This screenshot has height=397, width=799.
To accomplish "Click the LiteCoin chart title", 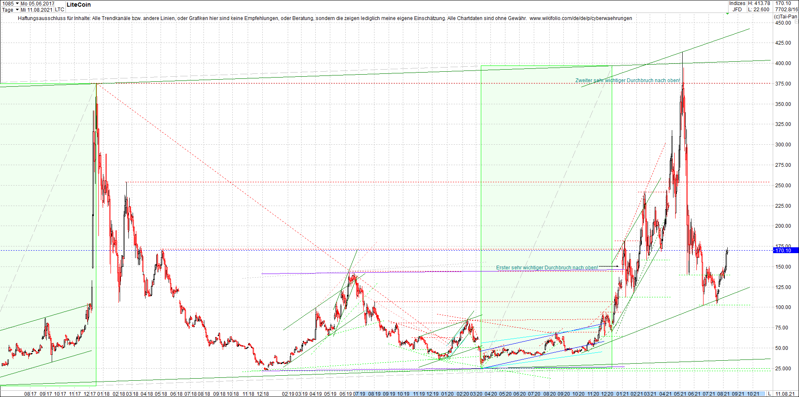I will pos(78,5).
